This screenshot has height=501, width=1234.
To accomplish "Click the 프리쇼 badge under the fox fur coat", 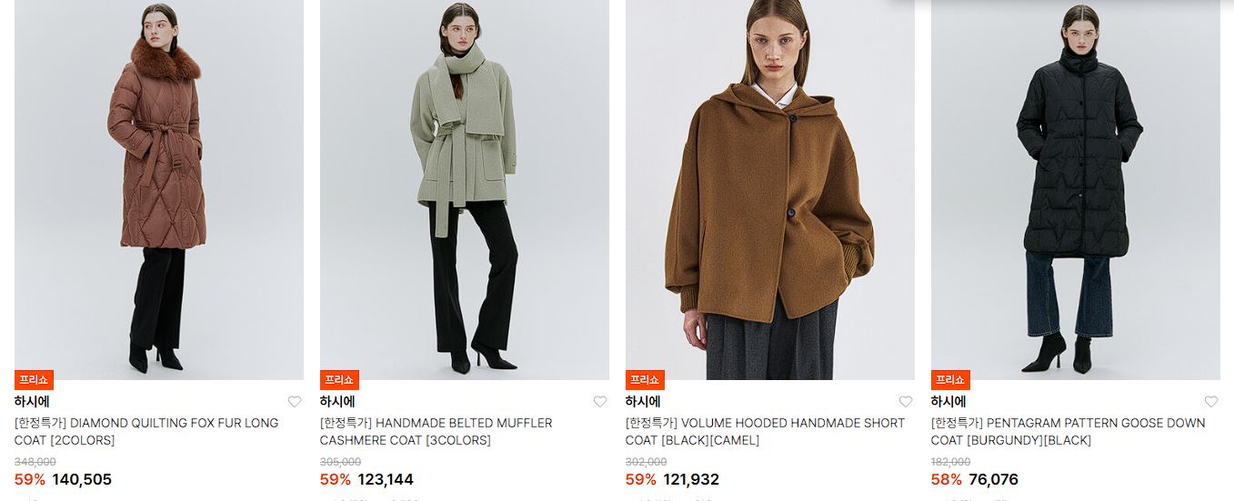I will (34, 380).
